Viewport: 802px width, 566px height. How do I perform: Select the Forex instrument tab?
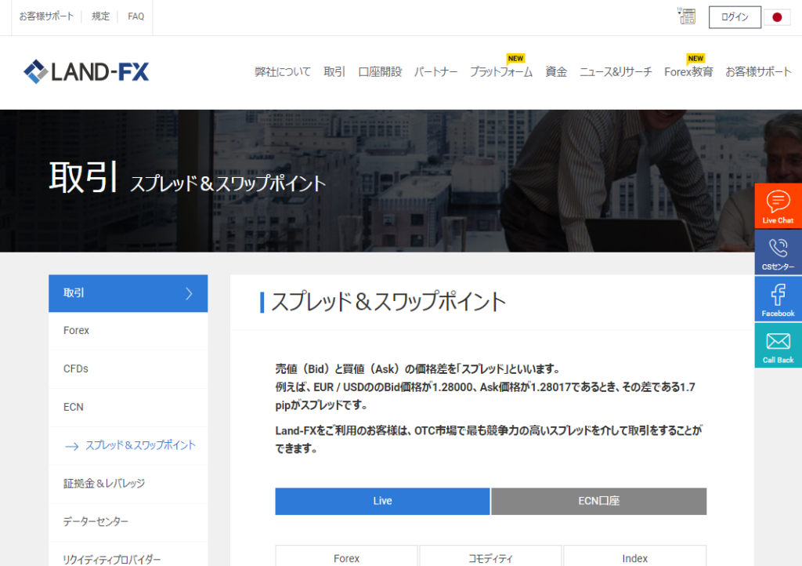pos(346,557)
